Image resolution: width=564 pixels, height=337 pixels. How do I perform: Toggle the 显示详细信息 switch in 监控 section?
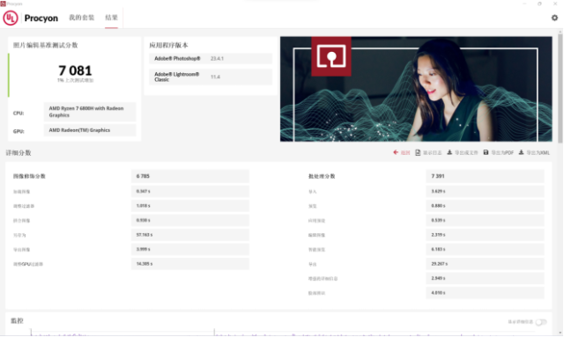click(x=540, y=322)
